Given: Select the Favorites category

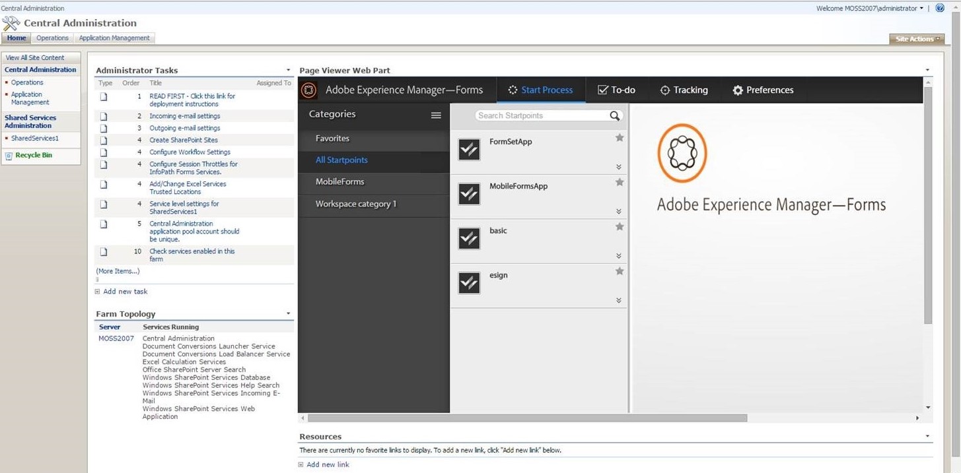Looking at the screenshot, I should (x=374, y=139).
